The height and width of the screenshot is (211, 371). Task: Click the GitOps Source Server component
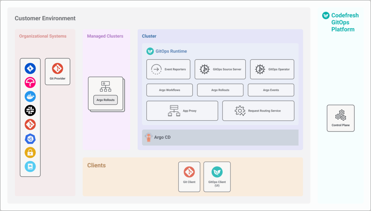[220, 69]
